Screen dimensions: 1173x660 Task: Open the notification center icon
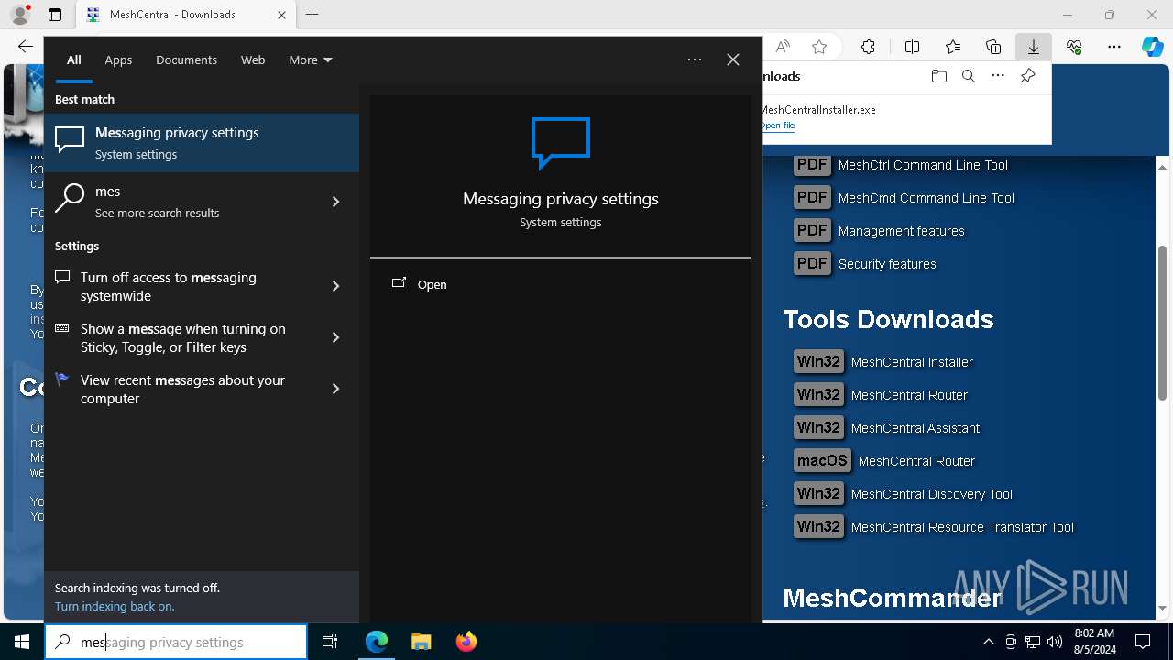point(1143,642)
